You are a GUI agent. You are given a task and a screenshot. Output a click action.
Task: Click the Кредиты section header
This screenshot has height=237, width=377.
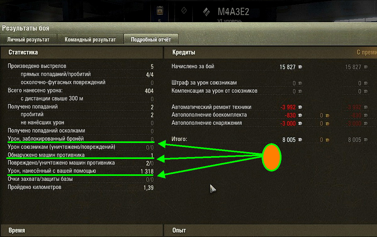coord(270,52)
